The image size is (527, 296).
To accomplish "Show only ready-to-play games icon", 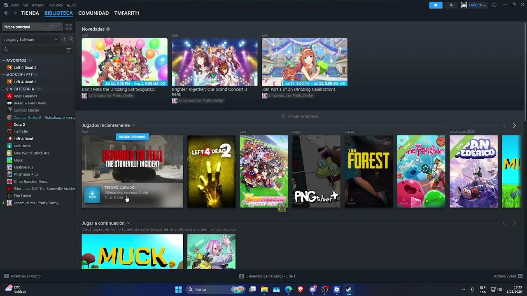I will tap(71, 39).
